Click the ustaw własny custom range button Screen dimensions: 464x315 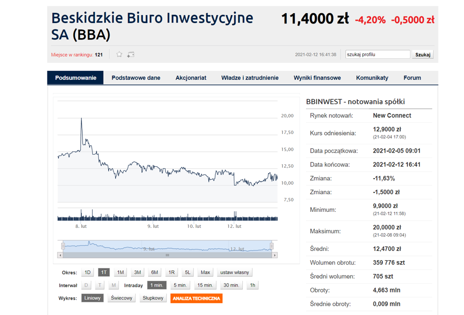tap(234, 272)
